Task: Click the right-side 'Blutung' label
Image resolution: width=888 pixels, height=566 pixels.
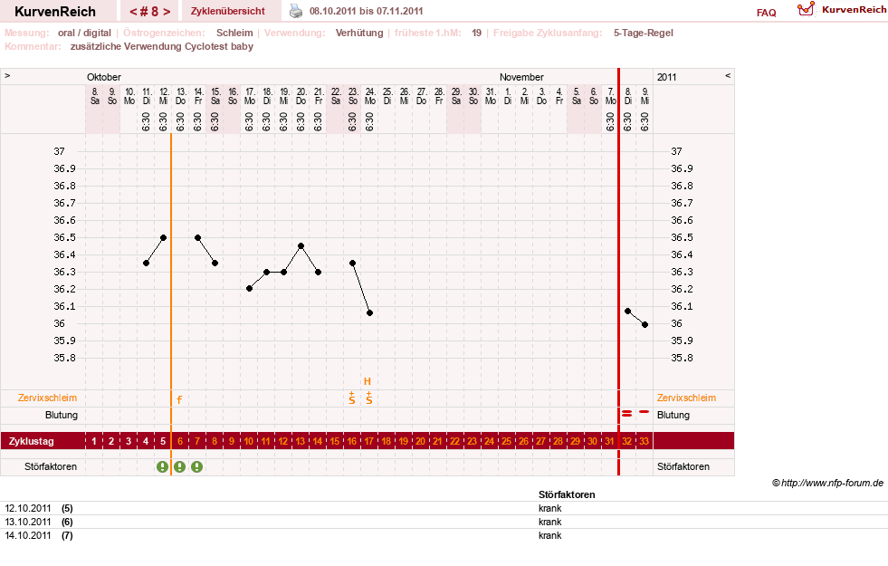Action: tap(673, 415)
